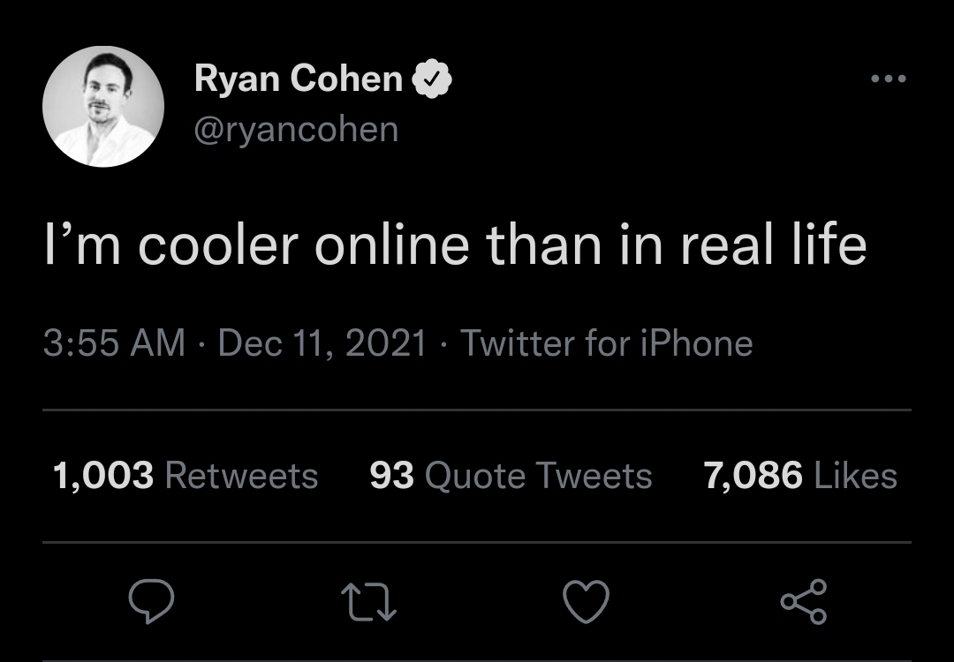Click the 3:55 AM timestamp
The width and height of the screenshot is (954, 662).
click(114, 342)
